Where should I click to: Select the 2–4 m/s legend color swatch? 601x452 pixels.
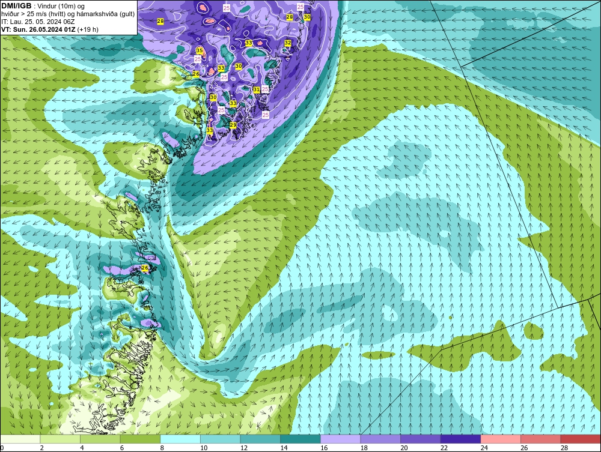pyautogui.click(x=60, y=439)
